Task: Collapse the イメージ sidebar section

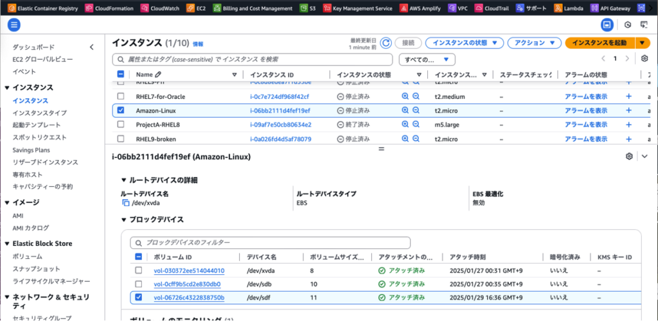Action: tap(6, 202)
